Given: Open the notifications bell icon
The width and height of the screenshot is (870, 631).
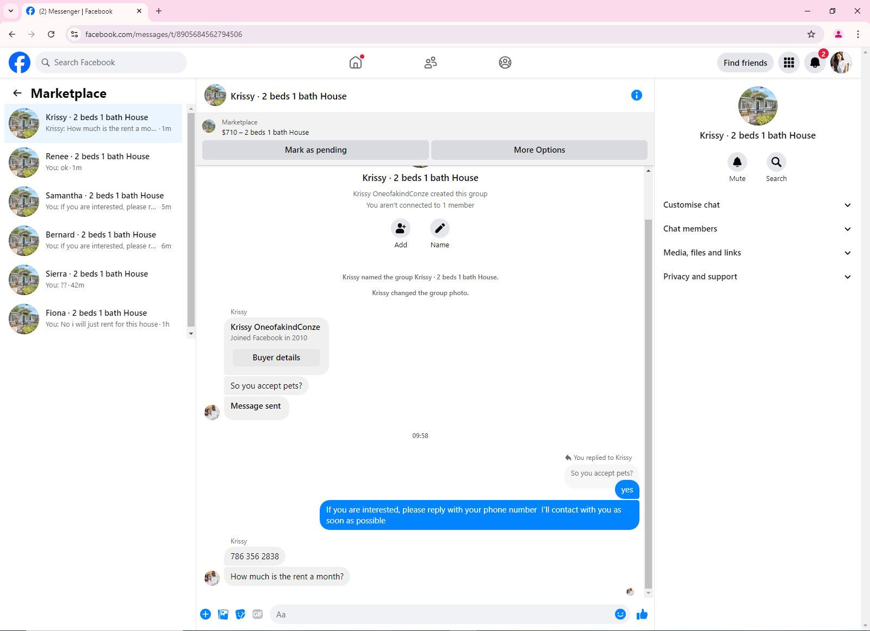Looking at the screenshot, I should tap(815, 63).
